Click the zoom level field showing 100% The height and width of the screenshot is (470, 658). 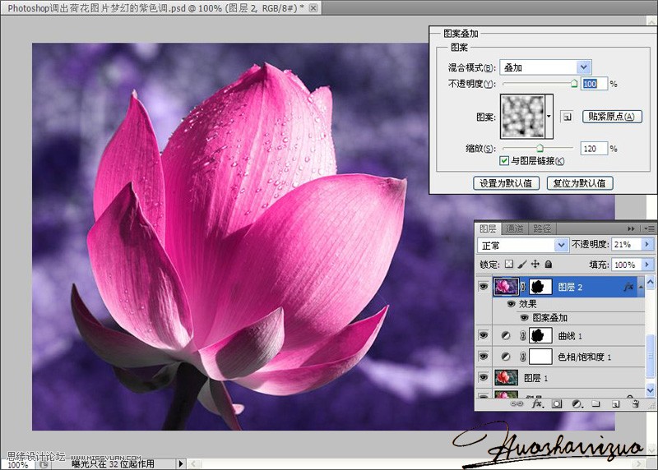pyautogui.click(x=18, y=464)
